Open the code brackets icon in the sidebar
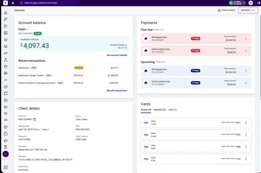The height and width of the screenshot is (173, 261). [x=6, y=80]
